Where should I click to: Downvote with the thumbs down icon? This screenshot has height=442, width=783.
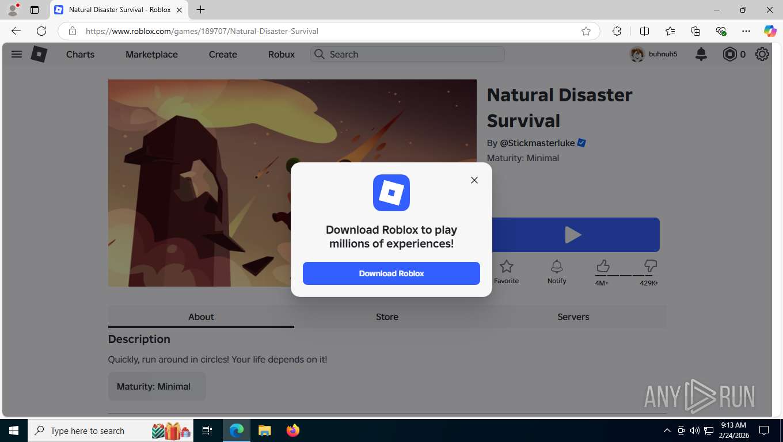[651, 266]
